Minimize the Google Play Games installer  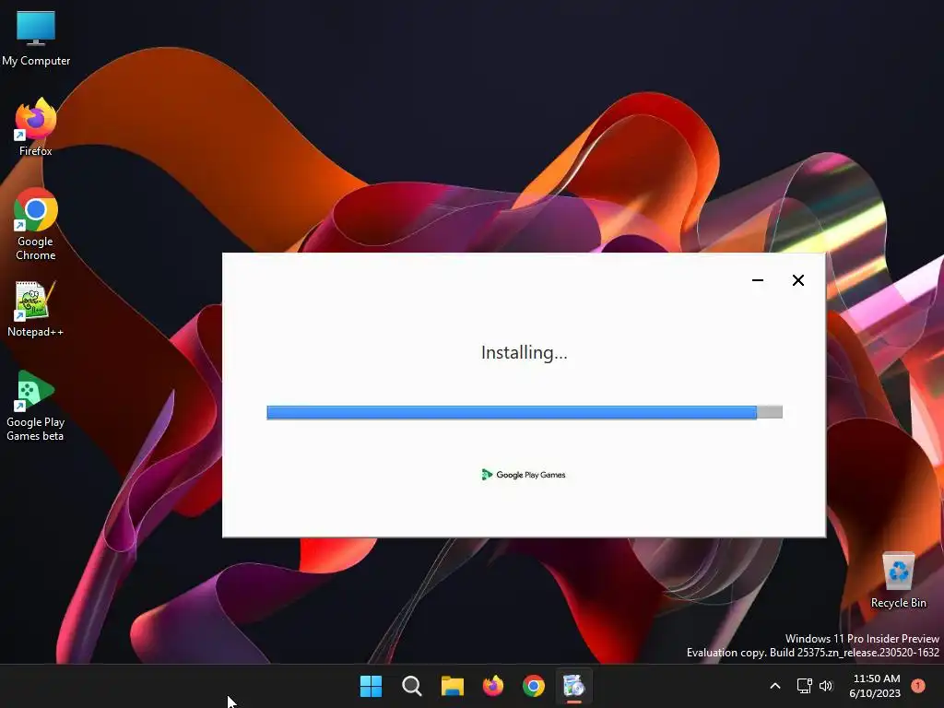(x=758, y=280)
